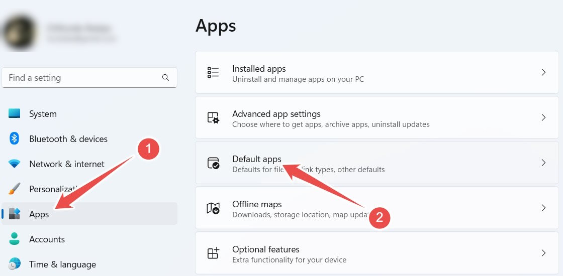Viewport: 563px width, 276px height.
Task: Click the Accounts person icon
Action: [x=15, y=239]
